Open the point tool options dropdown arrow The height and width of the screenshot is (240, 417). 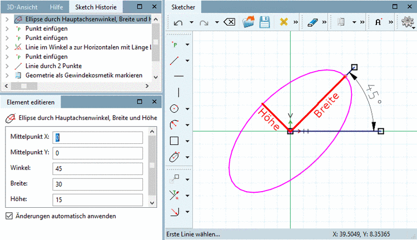click(187, 44)
